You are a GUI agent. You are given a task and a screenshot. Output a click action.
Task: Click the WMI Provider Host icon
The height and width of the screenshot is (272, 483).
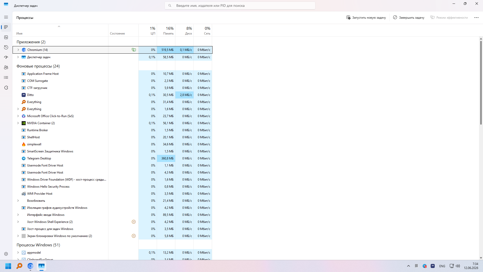(24, 194)
